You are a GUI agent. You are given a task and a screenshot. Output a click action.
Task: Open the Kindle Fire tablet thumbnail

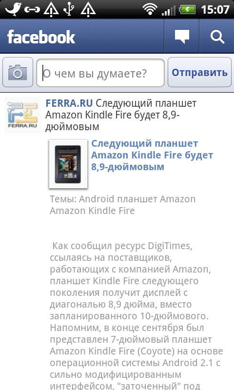(x=68, y=164)
